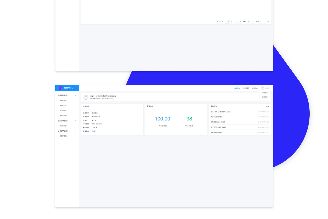Click the 商家管理 sidebar icon

click(x=58, y=96)
